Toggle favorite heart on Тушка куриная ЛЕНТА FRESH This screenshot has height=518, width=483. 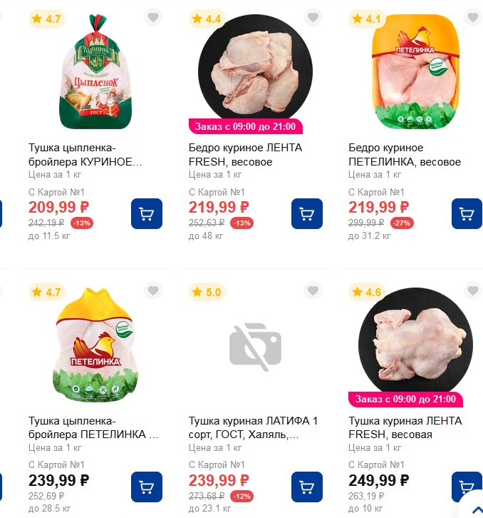click(x=473, y=290)
